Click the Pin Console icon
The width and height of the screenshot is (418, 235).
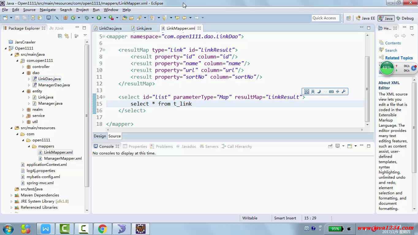click(x=330, y=146)
